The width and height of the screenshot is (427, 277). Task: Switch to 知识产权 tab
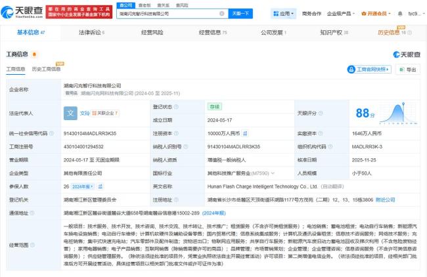[334, 33]
